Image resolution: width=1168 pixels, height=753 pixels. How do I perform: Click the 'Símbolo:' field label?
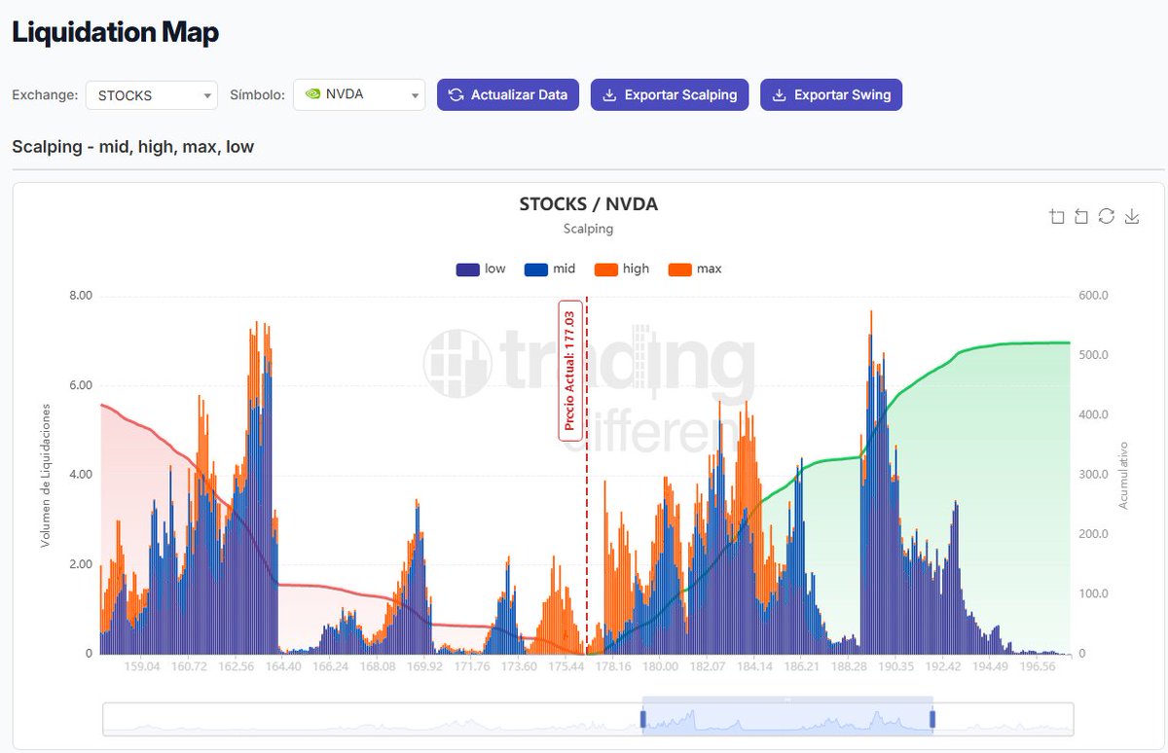coord(257,95)
